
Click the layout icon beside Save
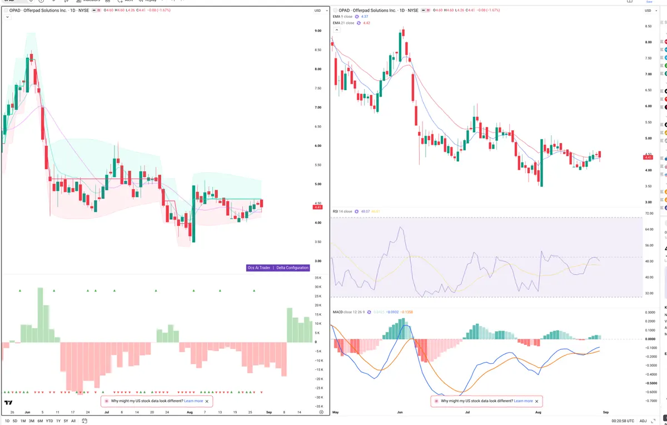pyautogui.click(x=629, y=2)
